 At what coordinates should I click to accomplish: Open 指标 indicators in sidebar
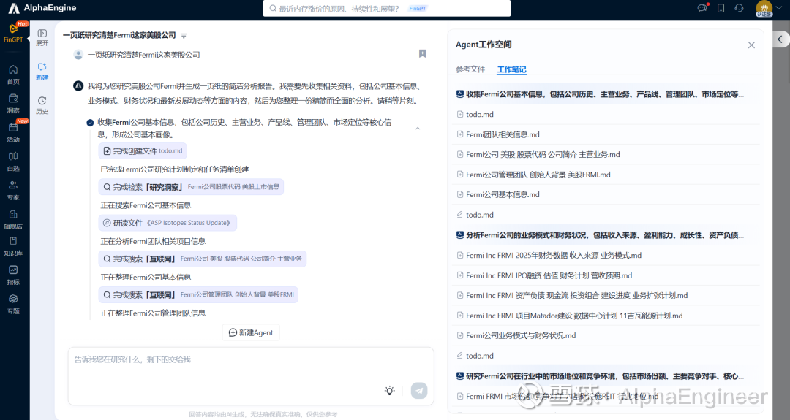tap(14, 275)
